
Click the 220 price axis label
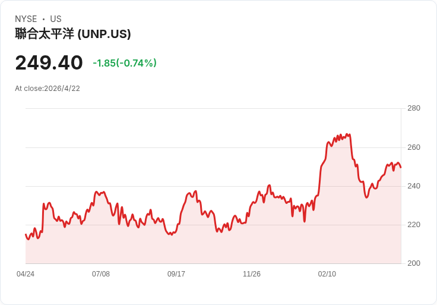coord(414,225)
